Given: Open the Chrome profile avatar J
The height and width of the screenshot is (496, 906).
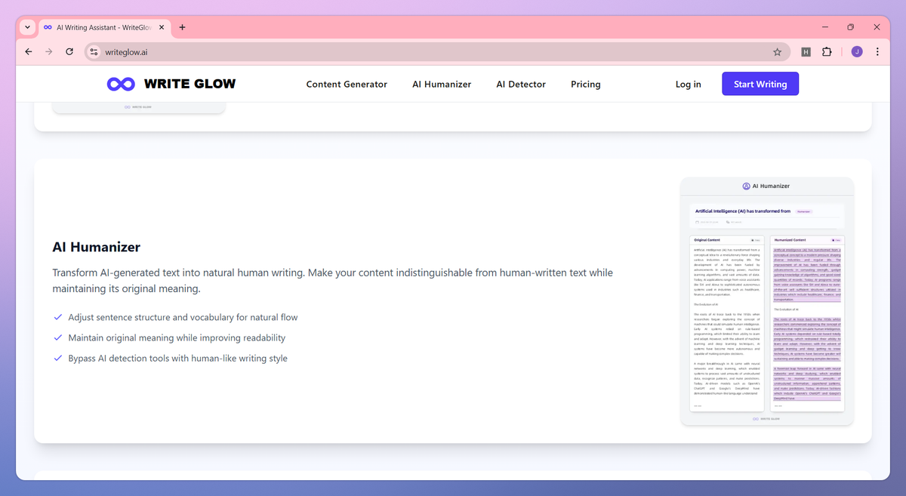Looking at the screenshot, I should tap(857, 52).
